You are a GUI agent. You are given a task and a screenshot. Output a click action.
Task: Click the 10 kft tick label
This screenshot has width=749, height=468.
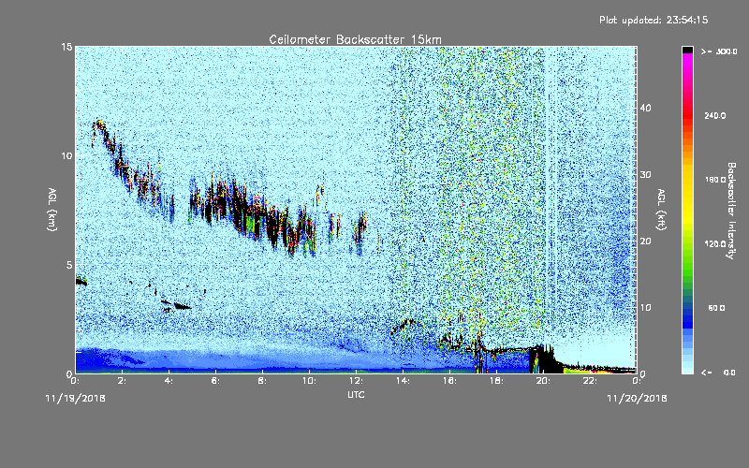tap(645, 308)
